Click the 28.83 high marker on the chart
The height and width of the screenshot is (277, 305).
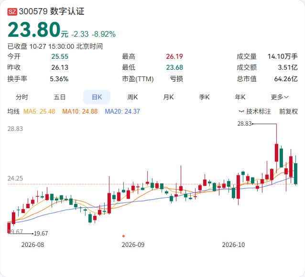click(x=245, y=124)
